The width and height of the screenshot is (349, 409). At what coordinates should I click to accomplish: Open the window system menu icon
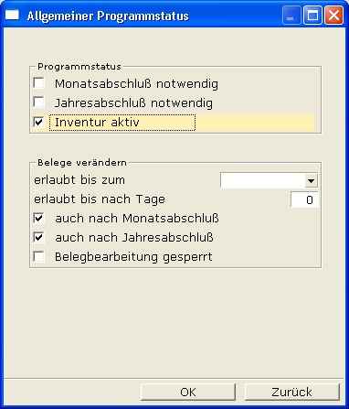coord(12,15)
